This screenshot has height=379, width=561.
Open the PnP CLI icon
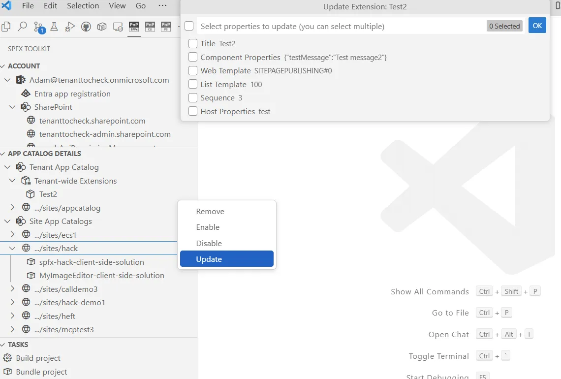pyautogui.click(x=150, y=27)
